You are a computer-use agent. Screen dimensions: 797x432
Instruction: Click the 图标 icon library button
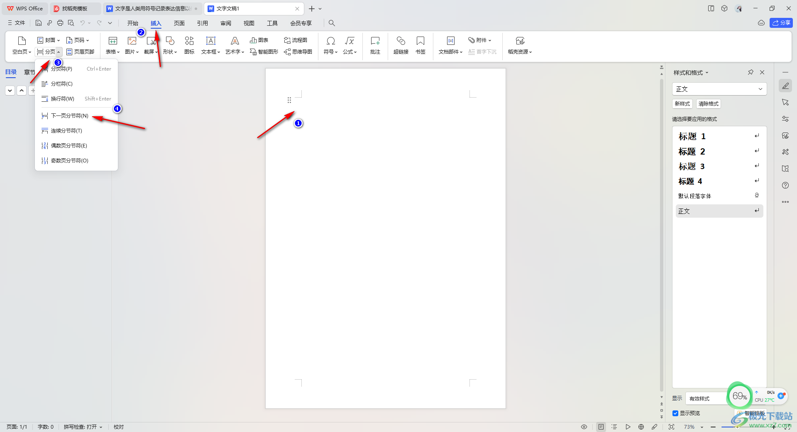pos(189,45)
